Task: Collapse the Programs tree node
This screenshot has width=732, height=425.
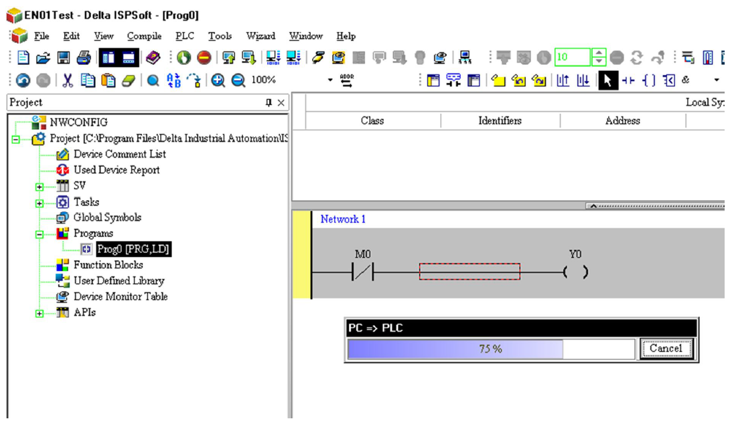Action: pyautogui.click(x=40, y=234)
